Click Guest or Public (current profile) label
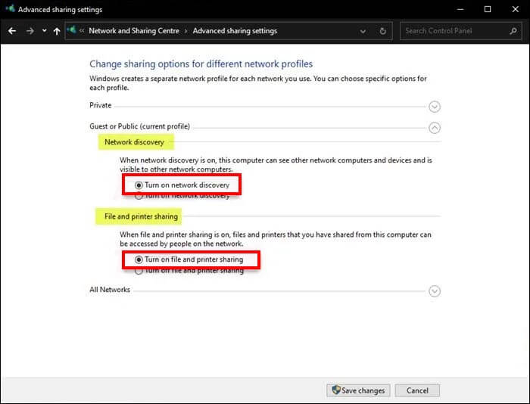This screenshot has width=530, height=404. [139, 126]
